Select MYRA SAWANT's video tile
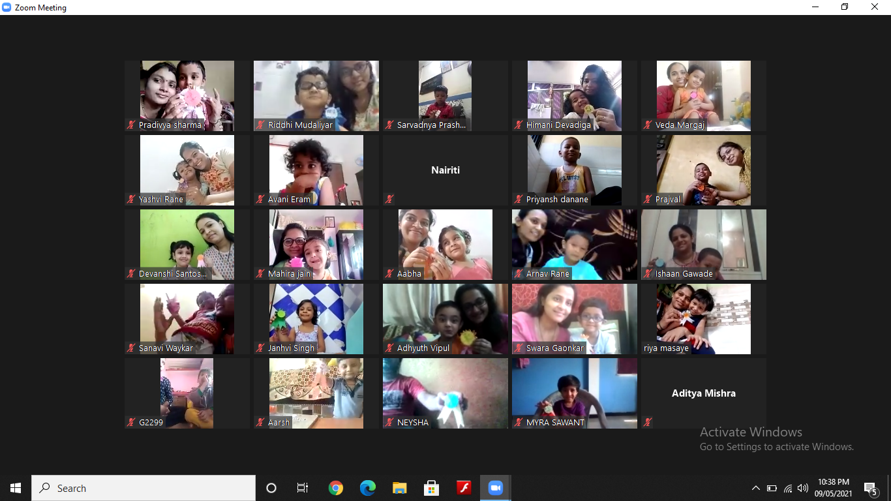This screenshot has width=891, height=501. pyautogui.click(x=575, y=393)
